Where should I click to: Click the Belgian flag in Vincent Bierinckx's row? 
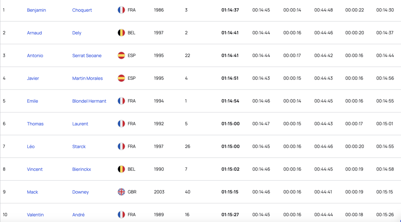[121, 169]
